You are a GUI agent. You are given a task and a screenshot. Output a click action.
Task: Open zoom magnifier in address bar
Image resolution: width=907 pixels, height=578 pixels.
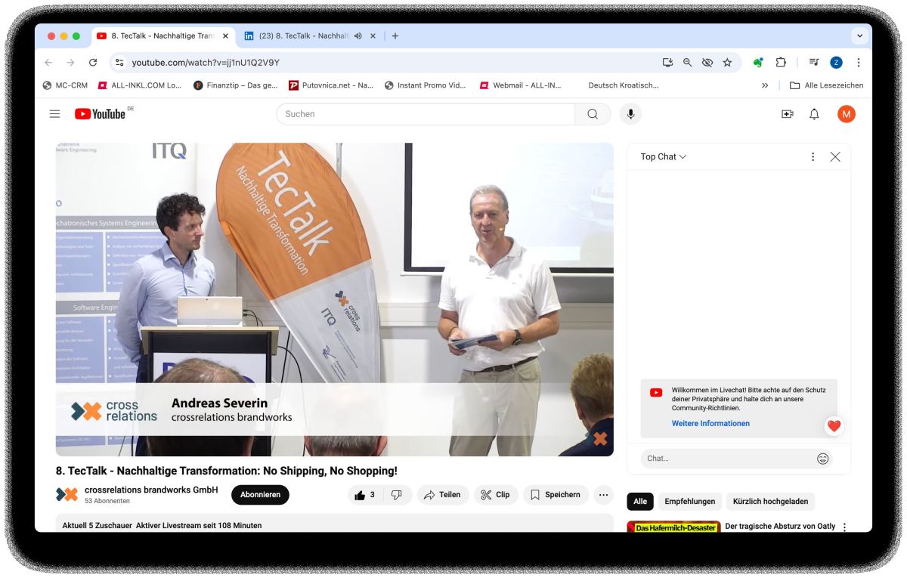687,63
